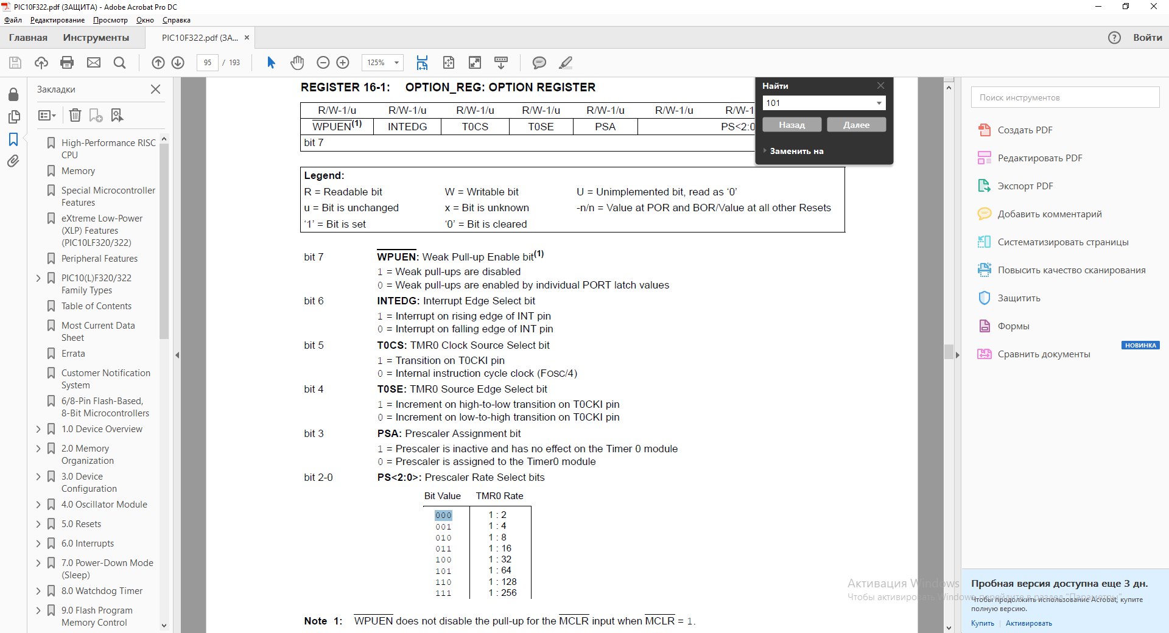Close the bookmarks panel

156,89
